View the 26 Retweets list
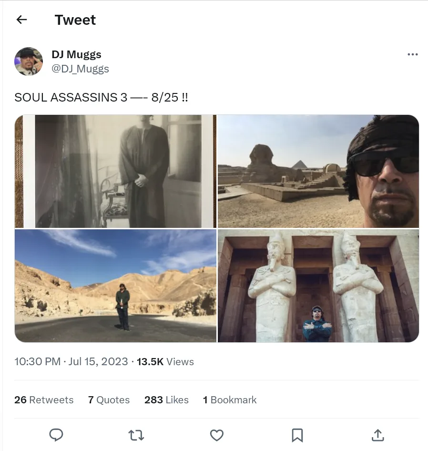 (44, 400)
